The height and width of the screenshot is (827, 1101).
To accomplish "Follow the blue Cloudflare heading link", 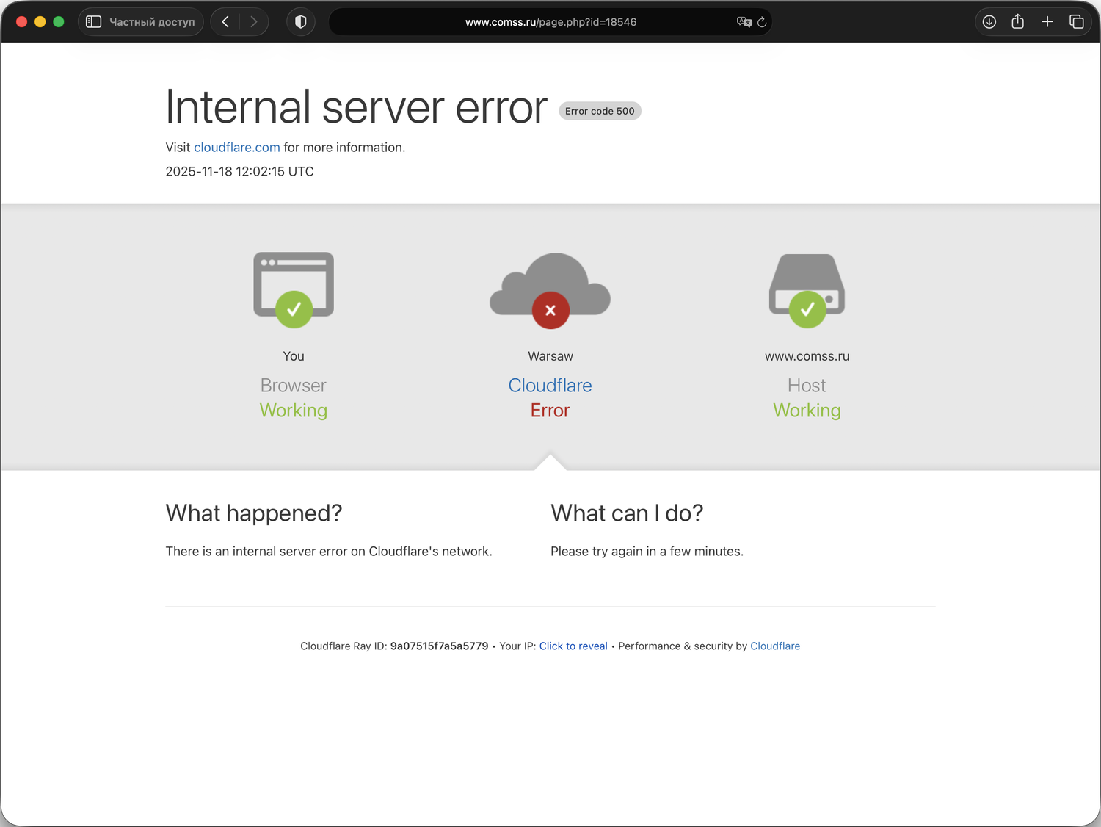I will click(550, 386).
